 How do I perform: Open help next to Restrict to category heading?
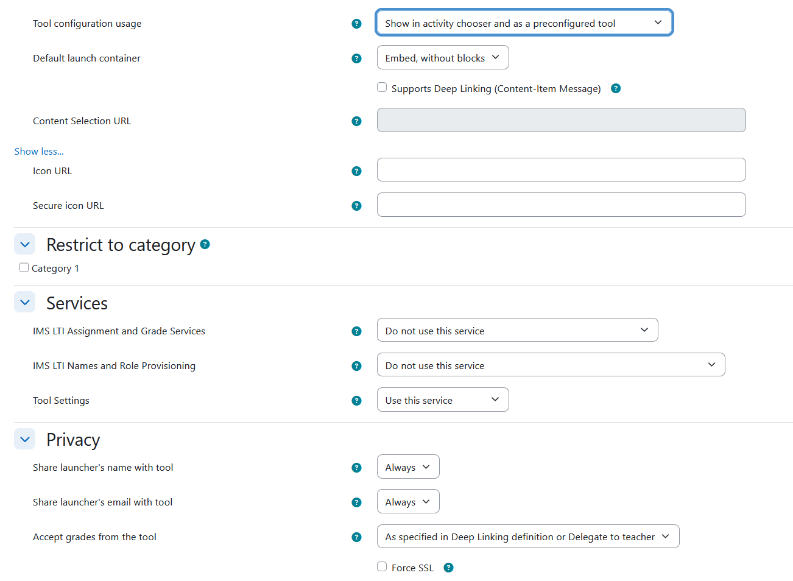[x=205, y=244]
